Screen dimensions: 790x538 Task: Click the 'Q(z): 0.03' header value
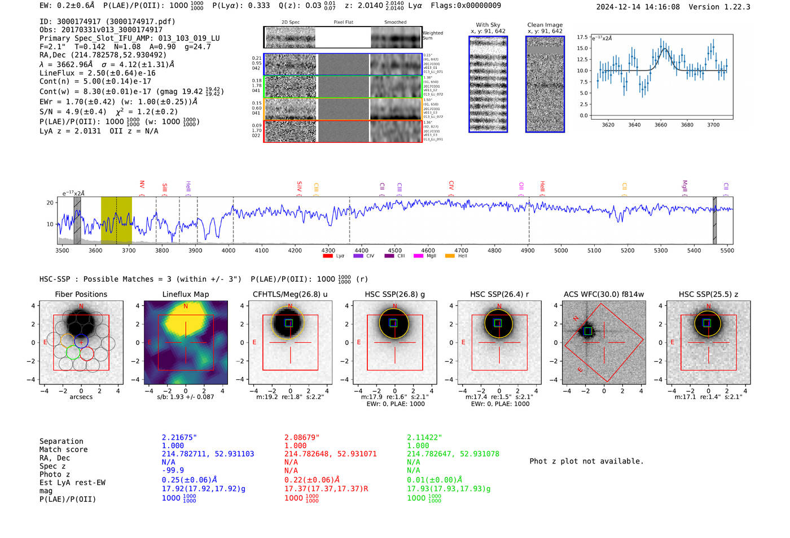coord(300,6)
